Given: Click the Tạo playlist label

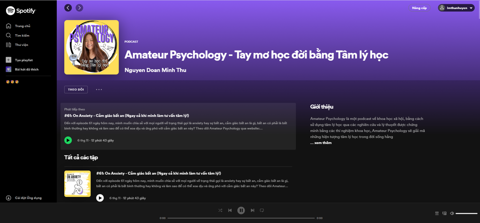Looking at the screenshot, I should click(x=24, y=60).
